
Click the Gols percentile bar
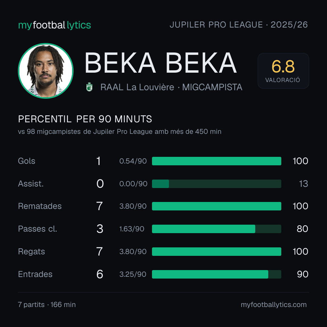click(x=216, y=161)
